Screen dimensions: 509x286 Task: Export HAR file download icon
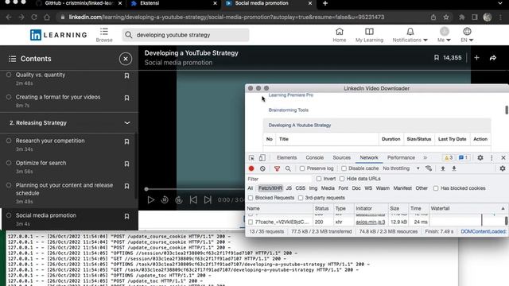tap(454, 168)
